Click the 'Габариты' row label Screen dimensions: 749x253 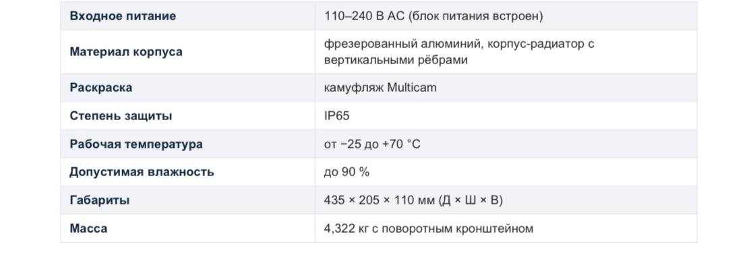click(99, 200)
